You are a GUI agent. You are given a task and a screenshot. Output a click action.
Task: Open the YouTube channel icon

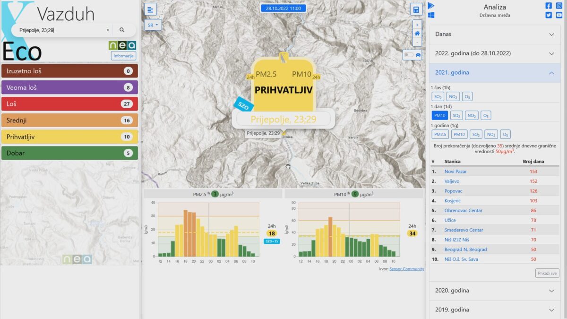click(559, 15)
